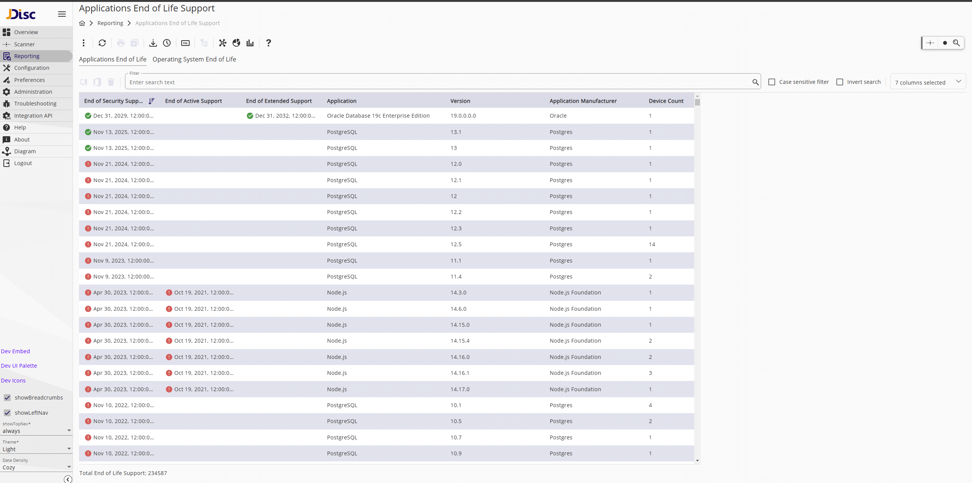Click the clock history icon
This screenshot has width=972, height=483.
[x=167, y=43]
